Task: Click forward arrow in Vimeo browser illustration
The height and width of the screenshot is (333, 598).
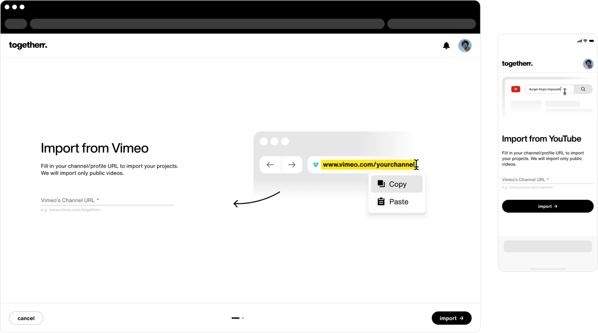Action: coord(292,164)
